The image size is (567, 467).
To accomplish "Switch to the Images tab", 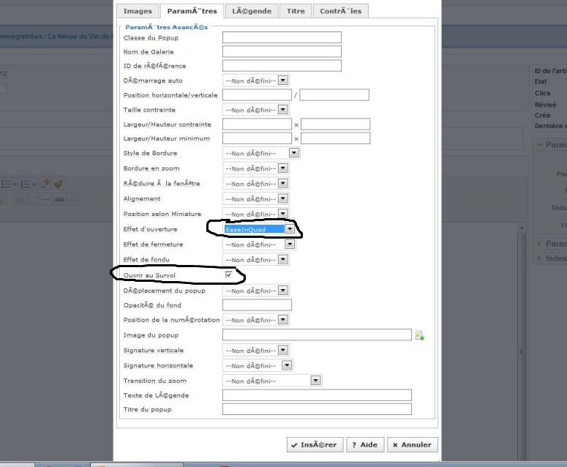I will tap(138, 11).
